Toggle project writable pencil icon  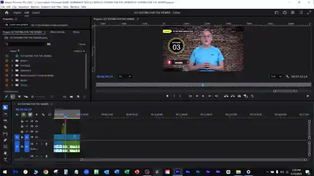[6, 97]
